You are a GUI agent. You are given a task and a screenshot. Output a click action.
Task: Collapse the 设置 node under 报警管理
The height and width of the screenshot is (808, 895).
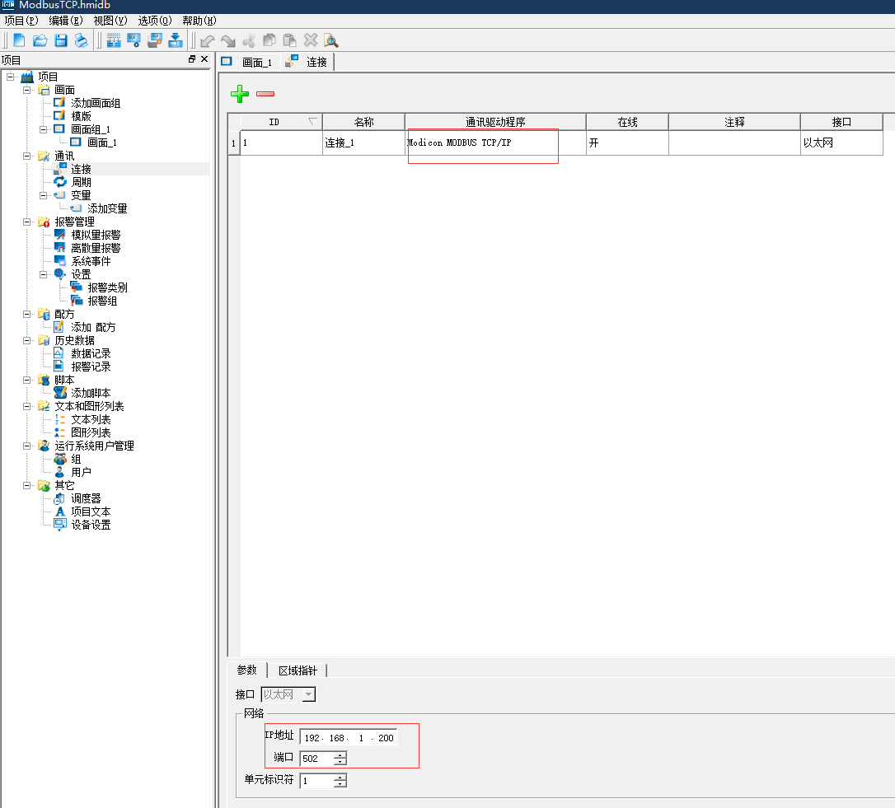pos(43,274)
